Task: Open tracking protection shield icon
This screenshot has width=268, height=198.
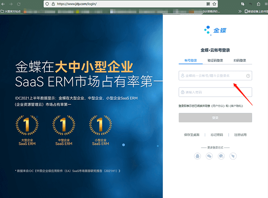Action: coord(47,4)
